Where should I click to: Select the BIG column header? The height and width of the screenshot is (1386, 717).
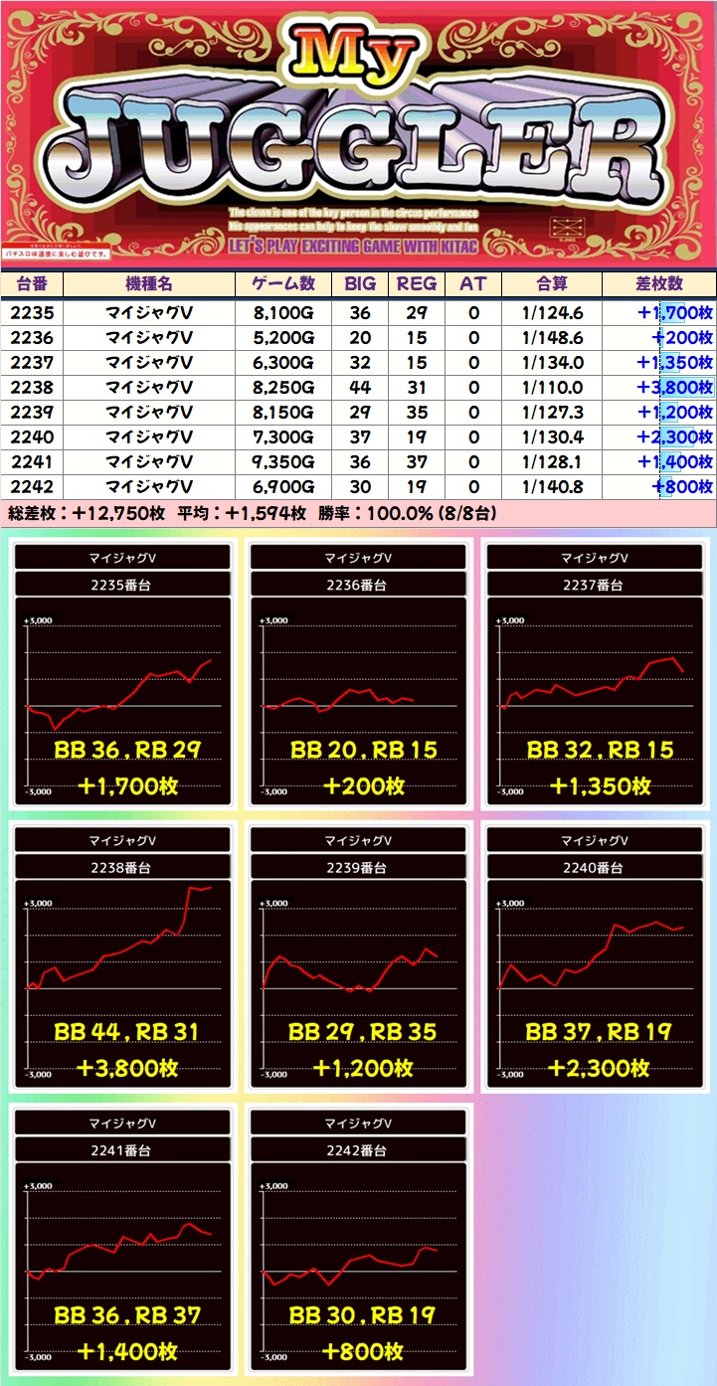point(360,283)
